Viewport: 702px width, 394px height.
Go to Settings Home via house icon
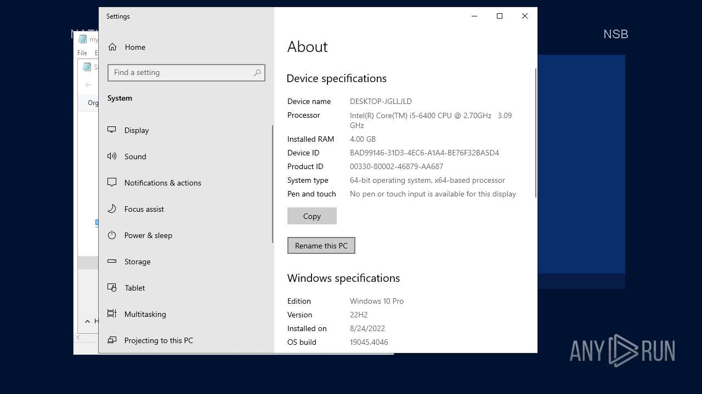[112, 47]
